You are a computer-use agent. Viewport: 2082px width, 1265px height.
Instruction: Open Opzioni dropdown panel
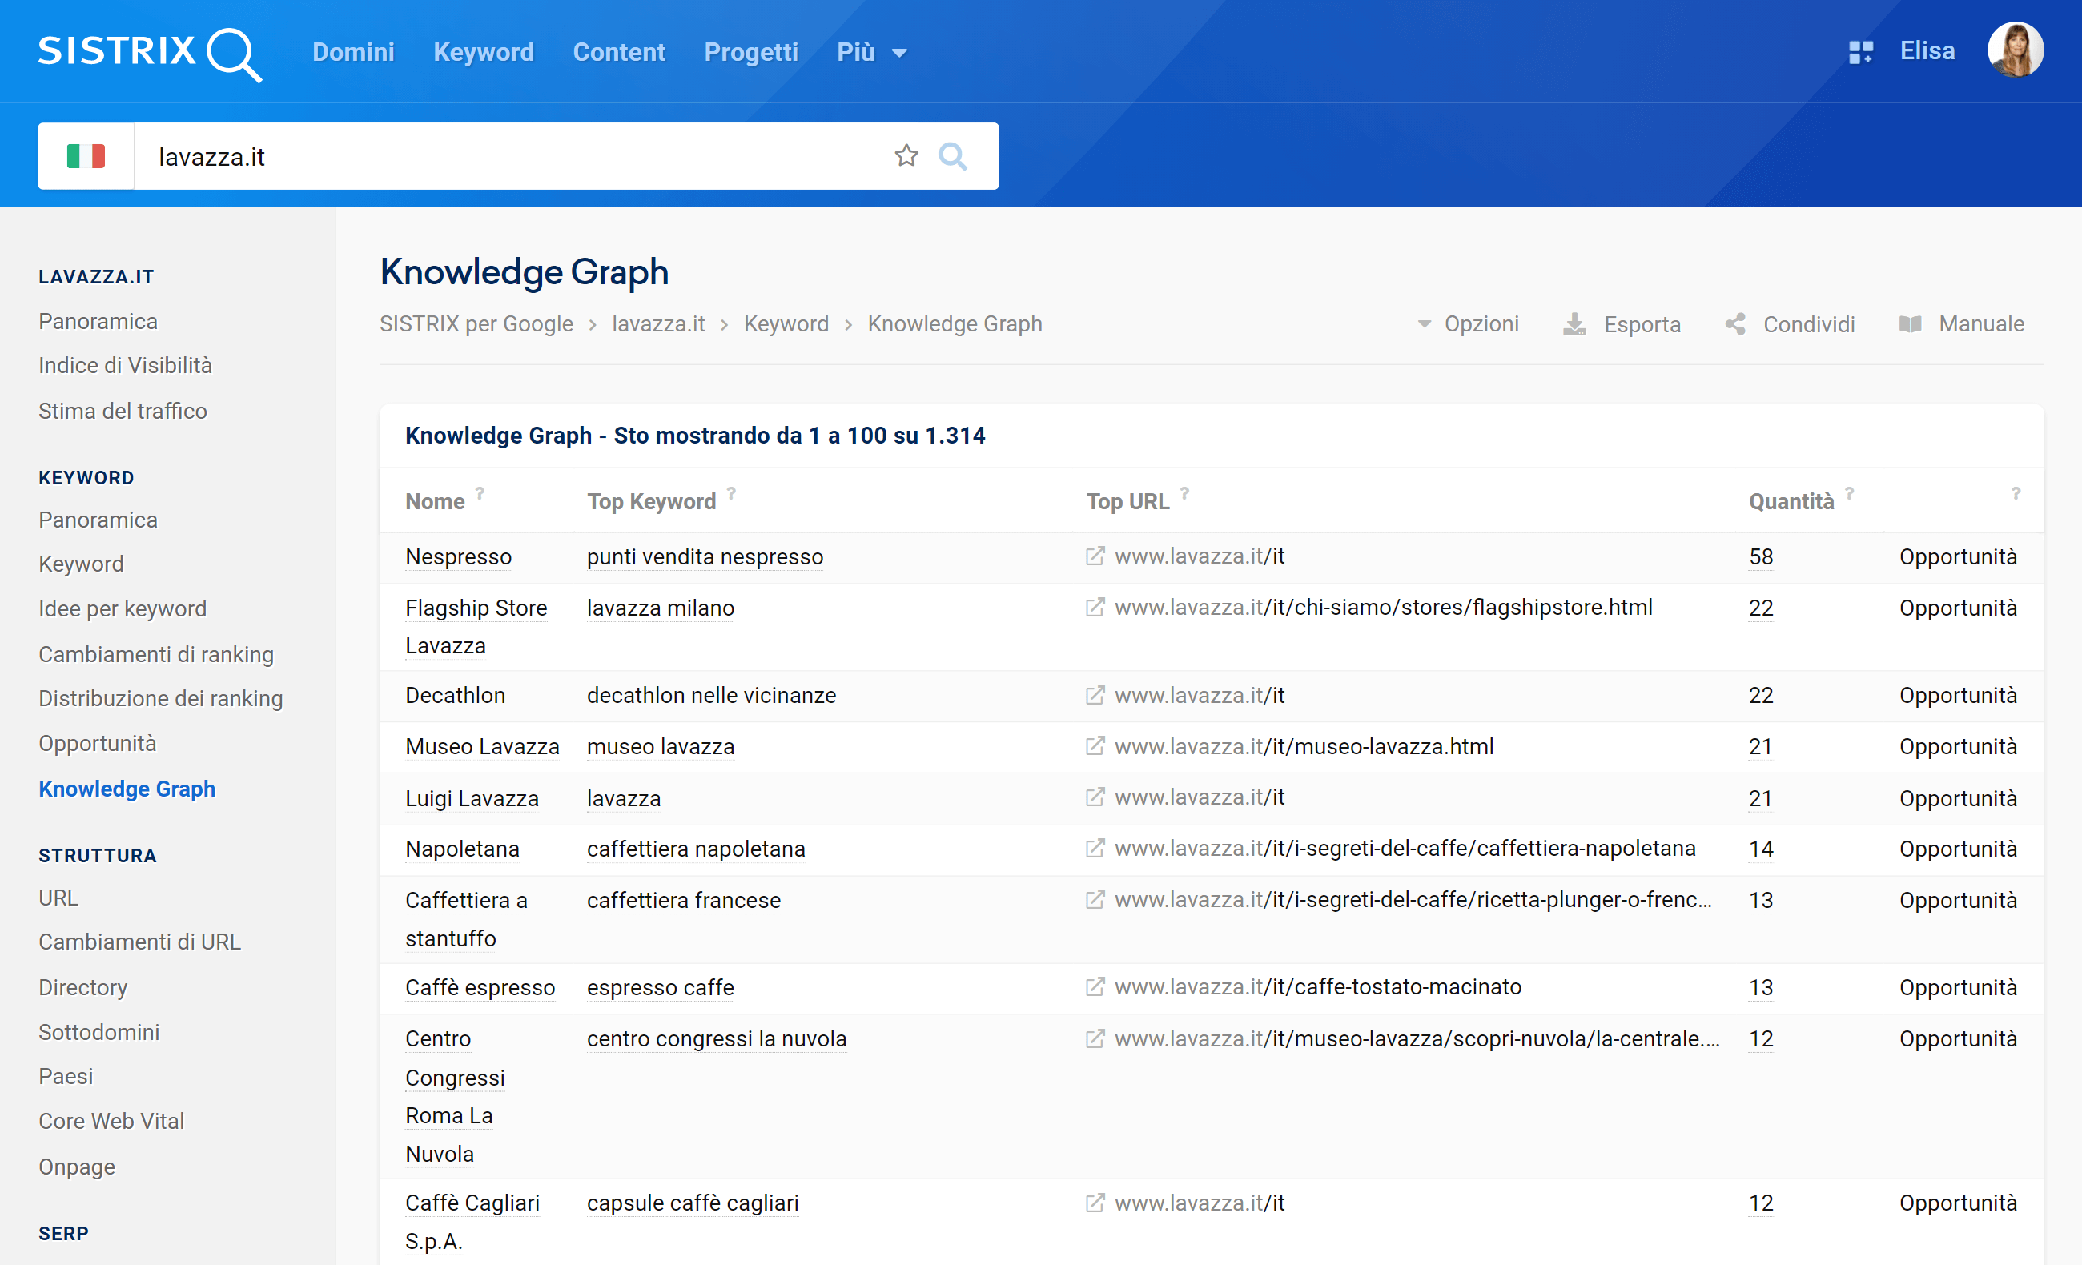tap(1468, 324)
